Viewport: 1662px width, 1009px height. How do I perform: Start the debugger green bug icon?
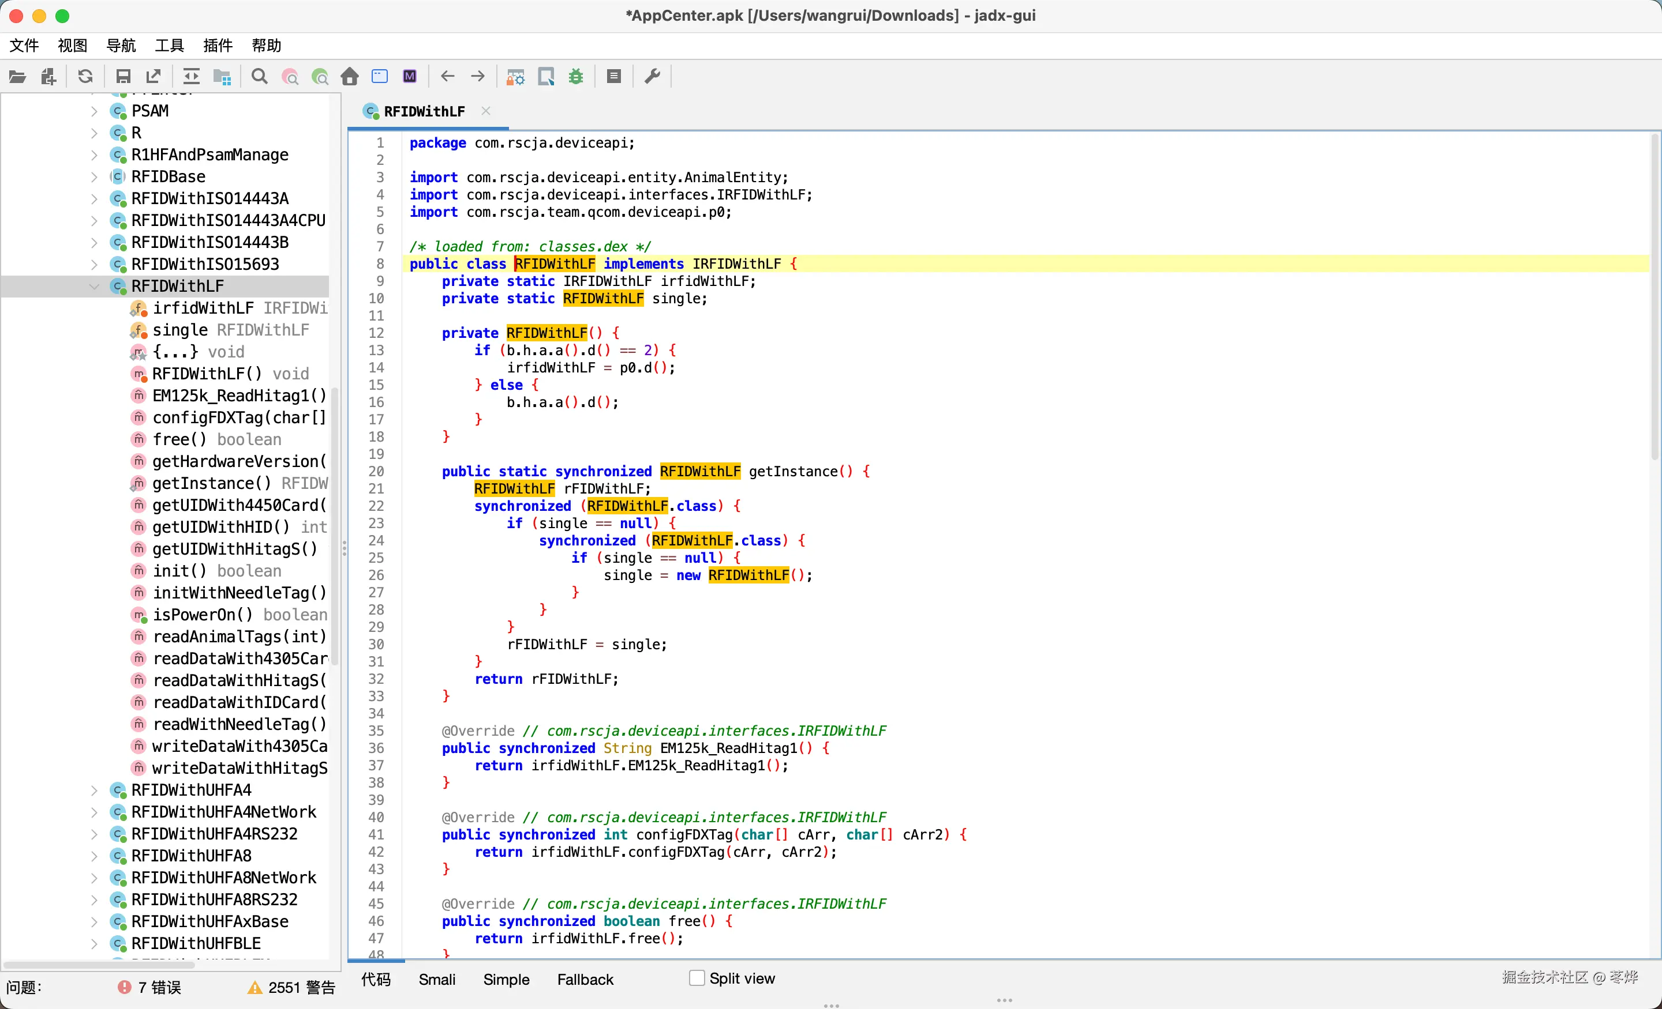(x=575, y=76)
